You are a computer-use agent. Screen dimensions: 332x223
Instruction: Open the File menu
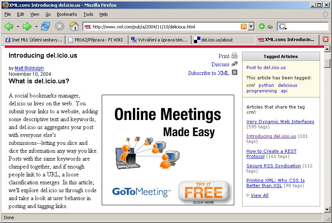7,14
